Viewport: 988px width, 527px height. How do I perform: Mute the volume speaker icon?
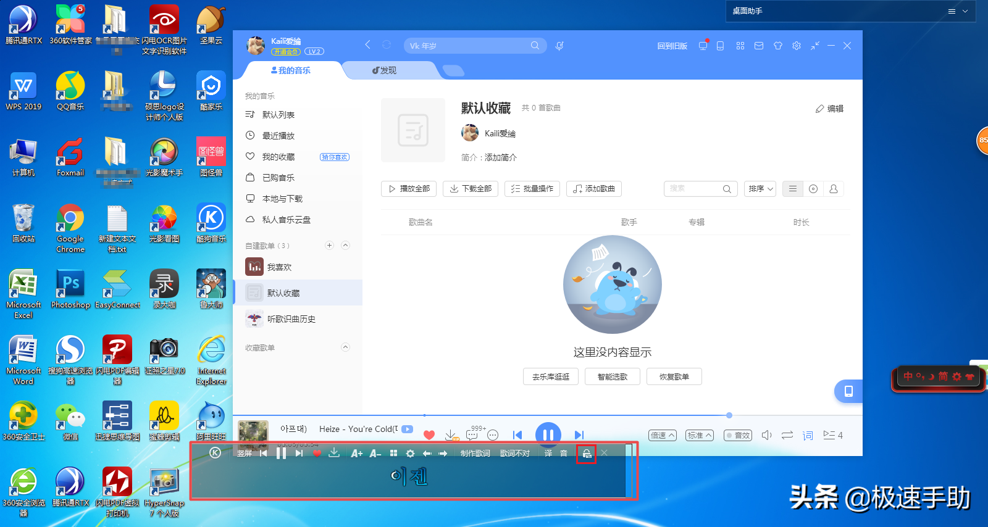766,435
